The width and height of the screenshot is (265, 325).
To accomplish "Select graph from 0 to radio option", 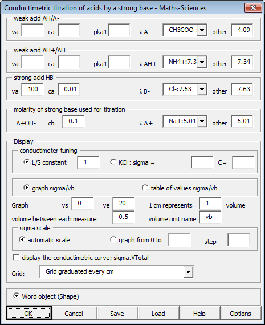I will coord(113,239).
